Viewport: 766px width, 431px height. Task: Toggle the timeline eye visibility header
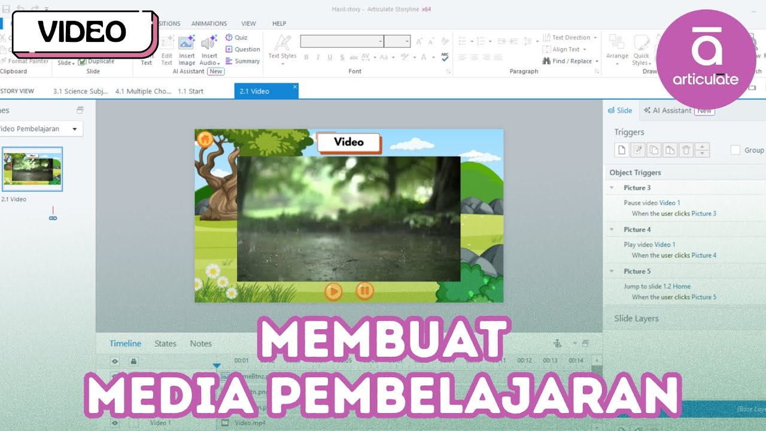[115, 361]
